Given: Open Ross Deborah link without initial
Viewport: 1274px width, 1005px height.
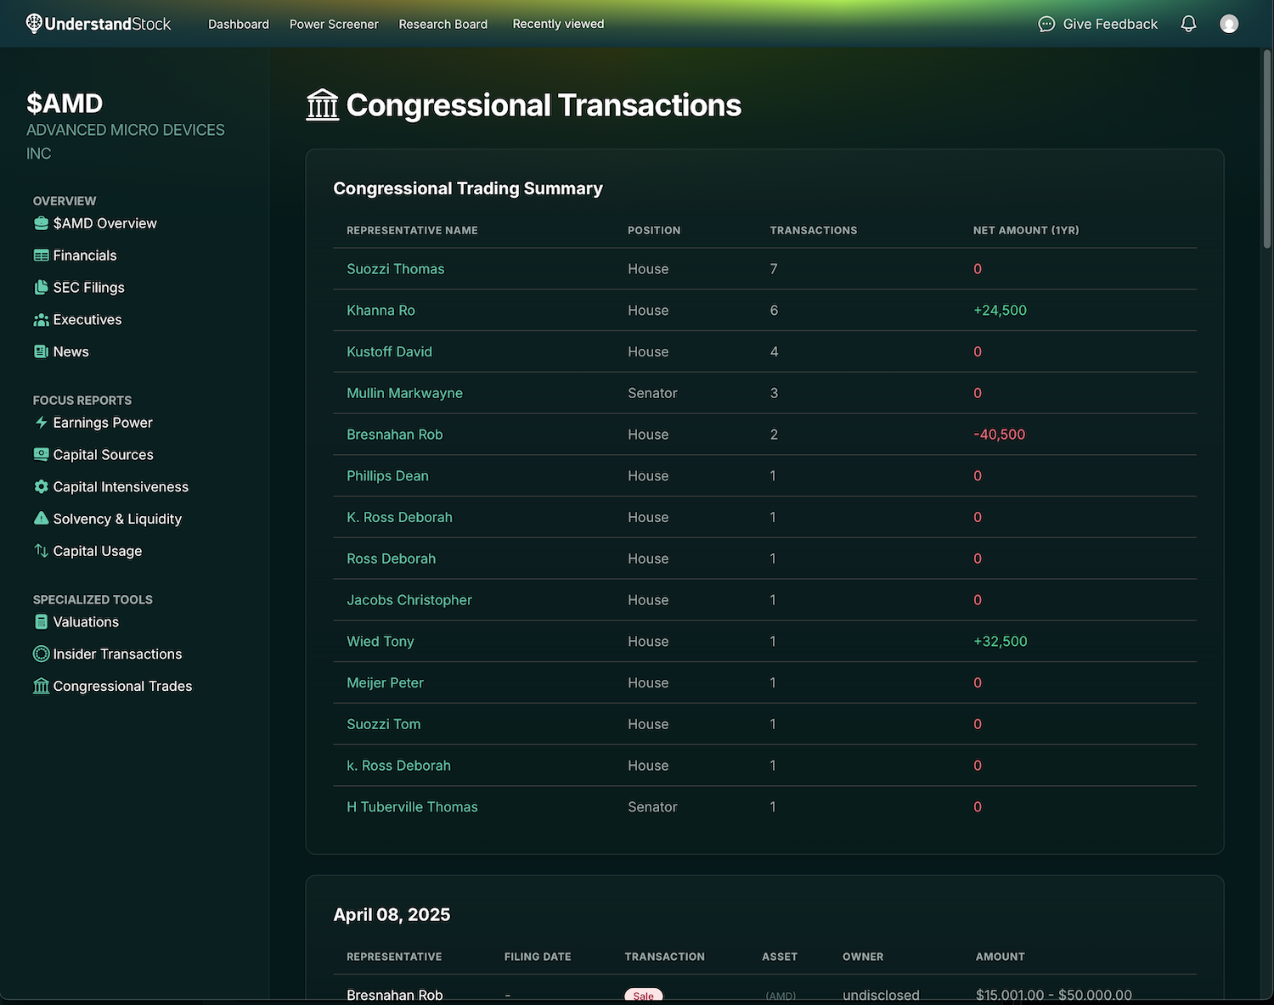Looking at the screenshot, I should point(391,559).
